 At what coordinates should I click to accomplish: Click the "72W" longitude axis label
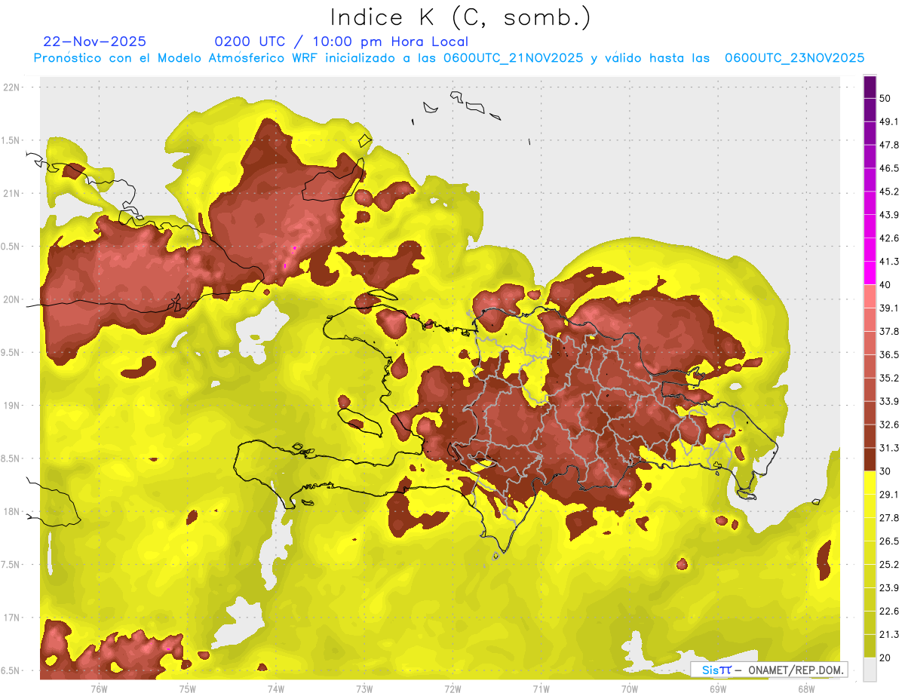click(452, 688)
